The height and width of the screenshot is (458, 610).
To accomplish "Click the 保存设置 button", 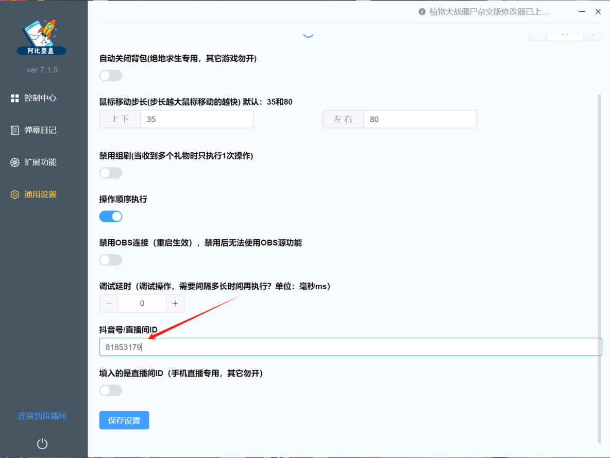I will pos(124,420).
